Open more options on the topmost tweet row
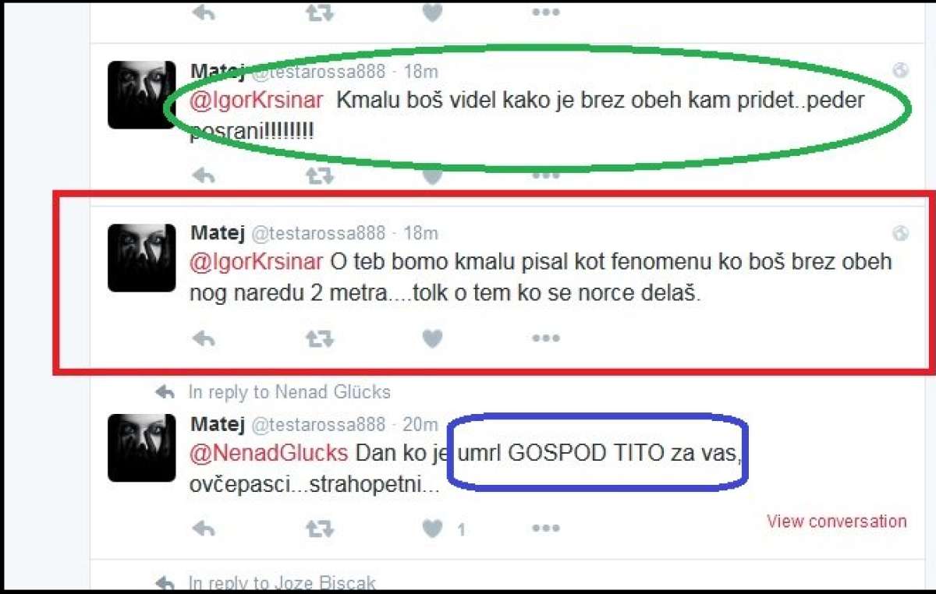The width and height of the screenshot is (936, 594). click(x=546, y=12)
